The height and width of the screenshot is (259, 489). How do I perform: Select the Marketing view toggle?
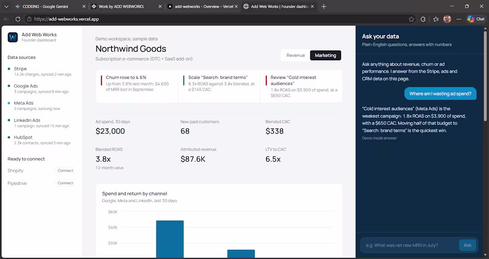tap(325, 55)
